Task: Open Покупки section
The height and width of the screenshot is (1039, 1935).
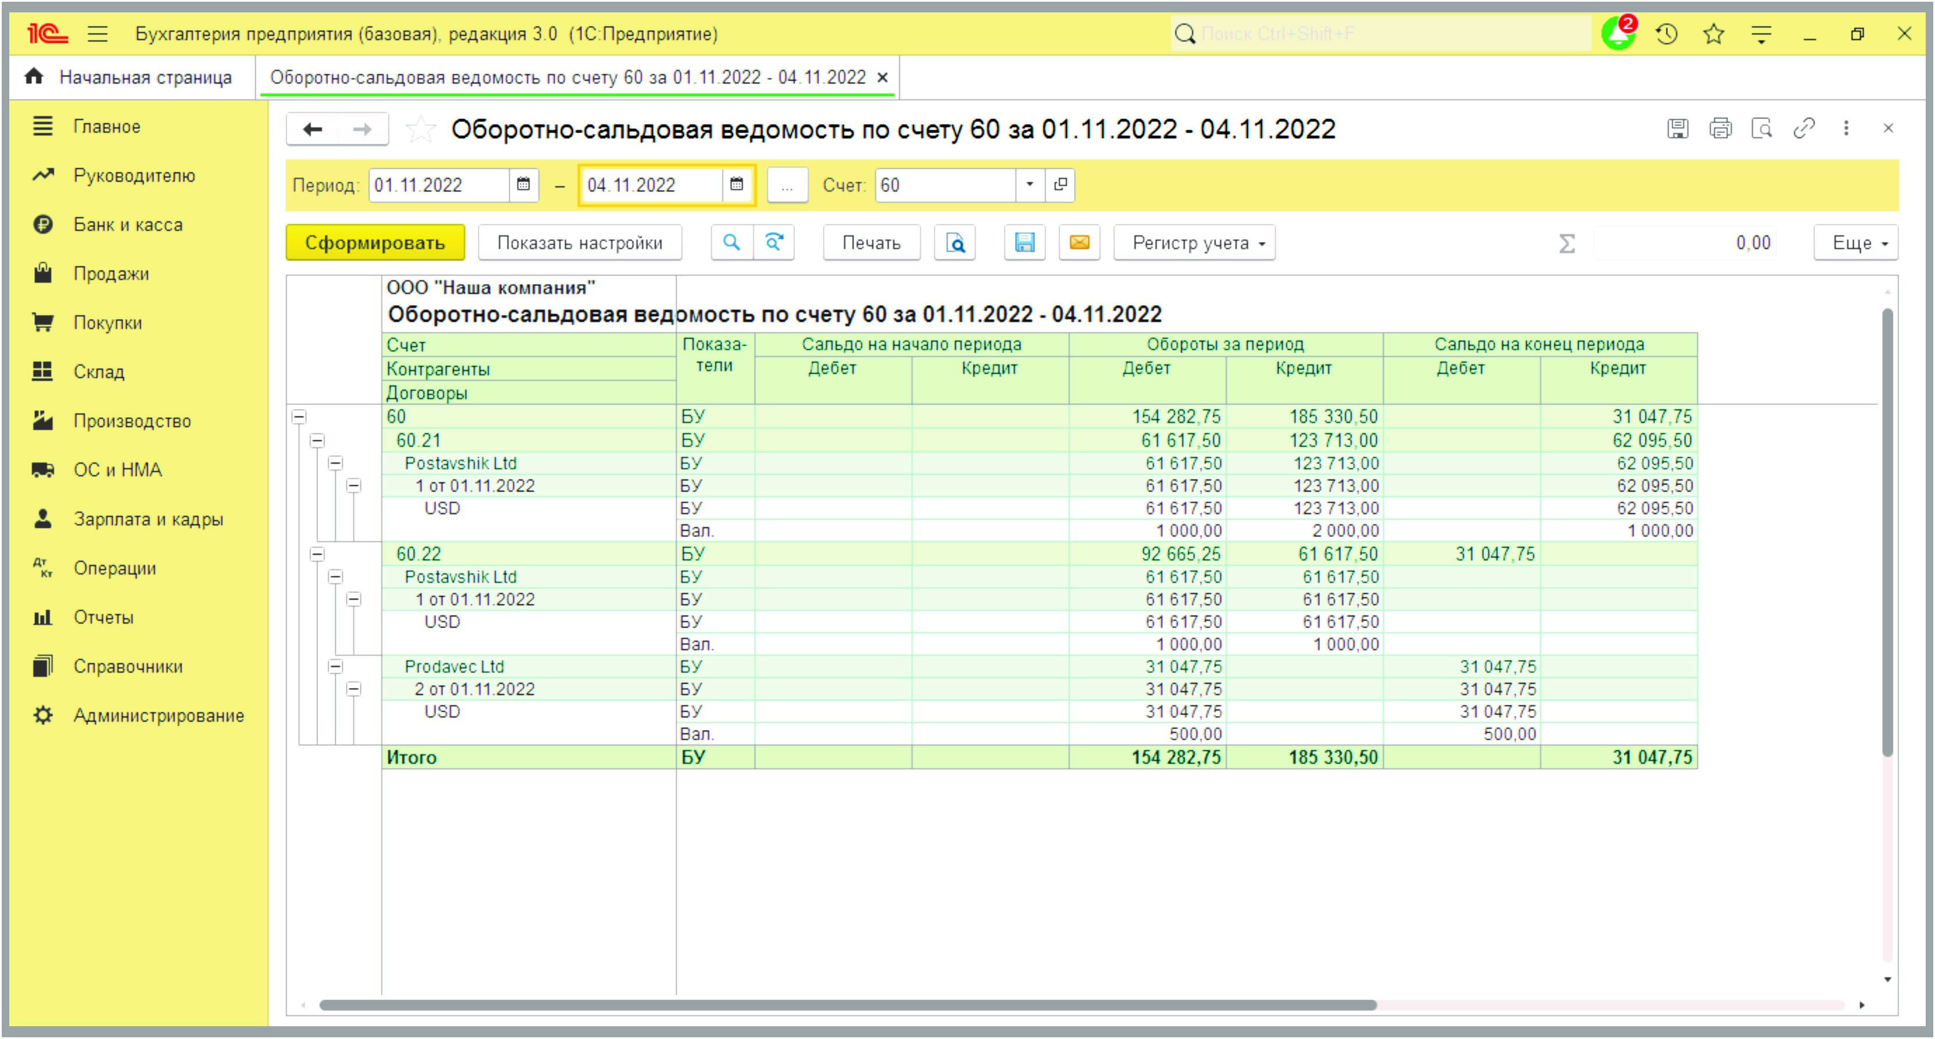Action: click(x=108, y=323)
